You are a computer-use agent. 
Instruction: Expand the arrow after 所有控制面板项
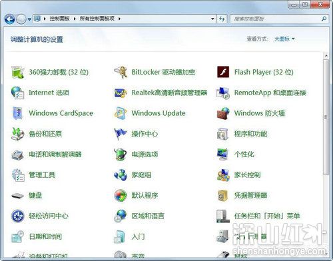point(119,19)
